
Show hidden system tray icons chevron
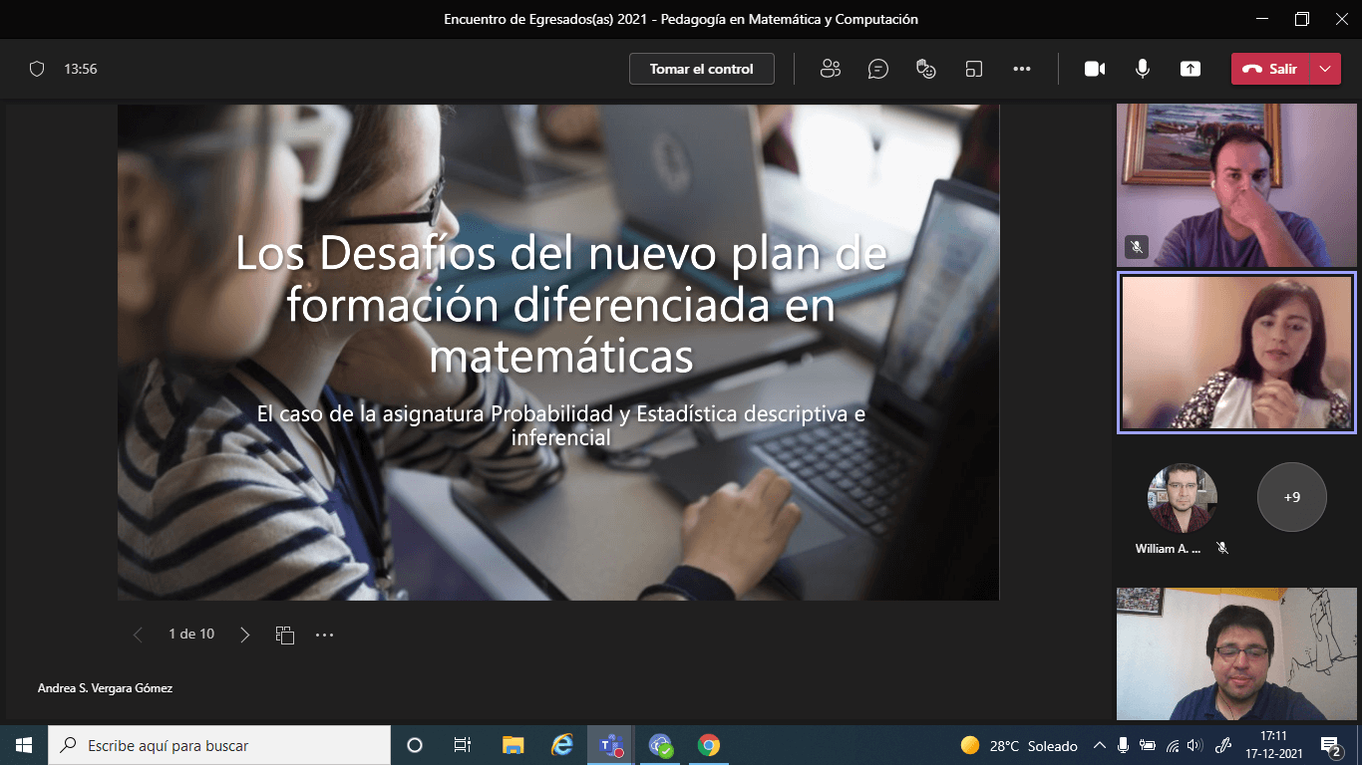tap(1100, 745)
